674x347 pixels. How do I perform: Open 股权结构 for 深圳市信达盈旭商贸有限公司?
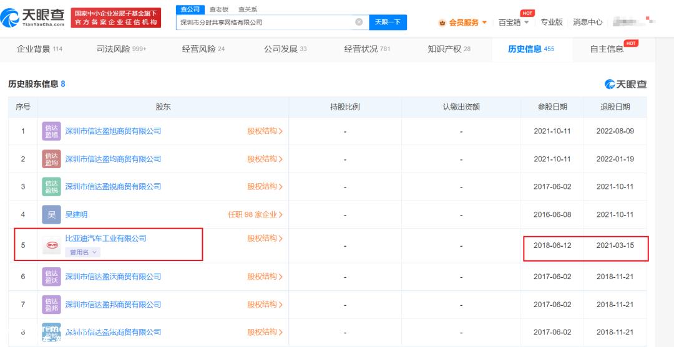point(265,131)
